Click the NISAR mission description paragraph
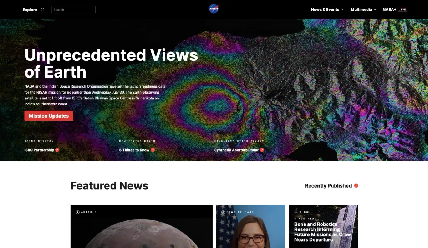Screen dimensions: 428x248 click(x=95, y=95)
